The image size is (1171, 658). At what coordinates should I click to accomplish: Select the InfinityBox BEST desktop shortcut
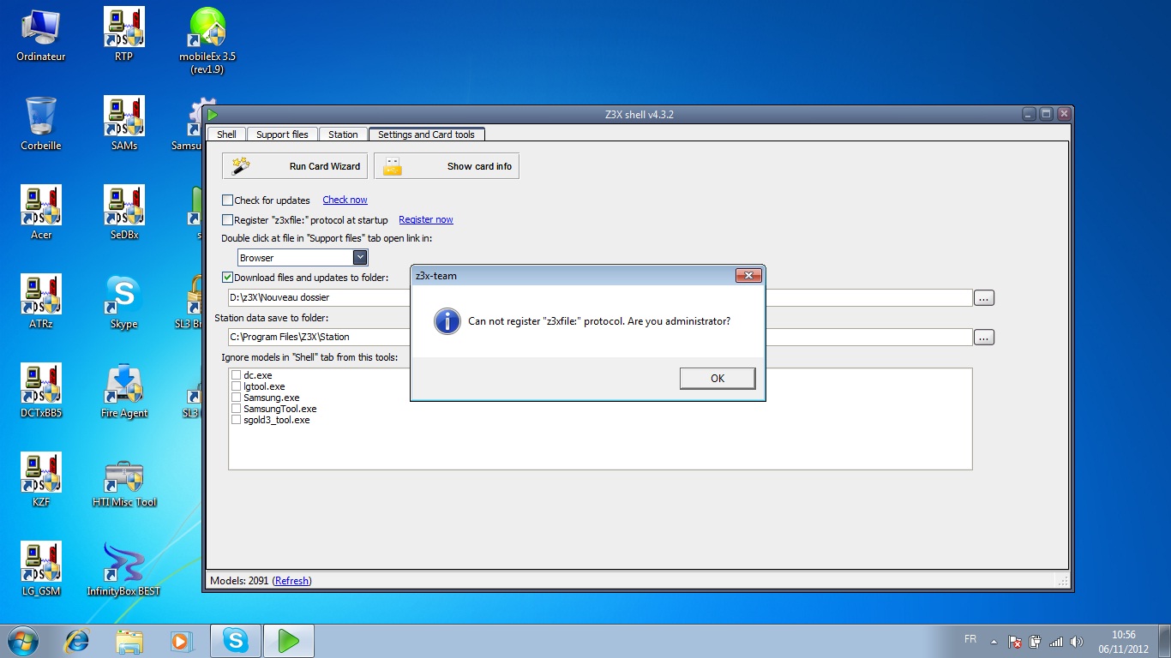(x=123, y=569)
